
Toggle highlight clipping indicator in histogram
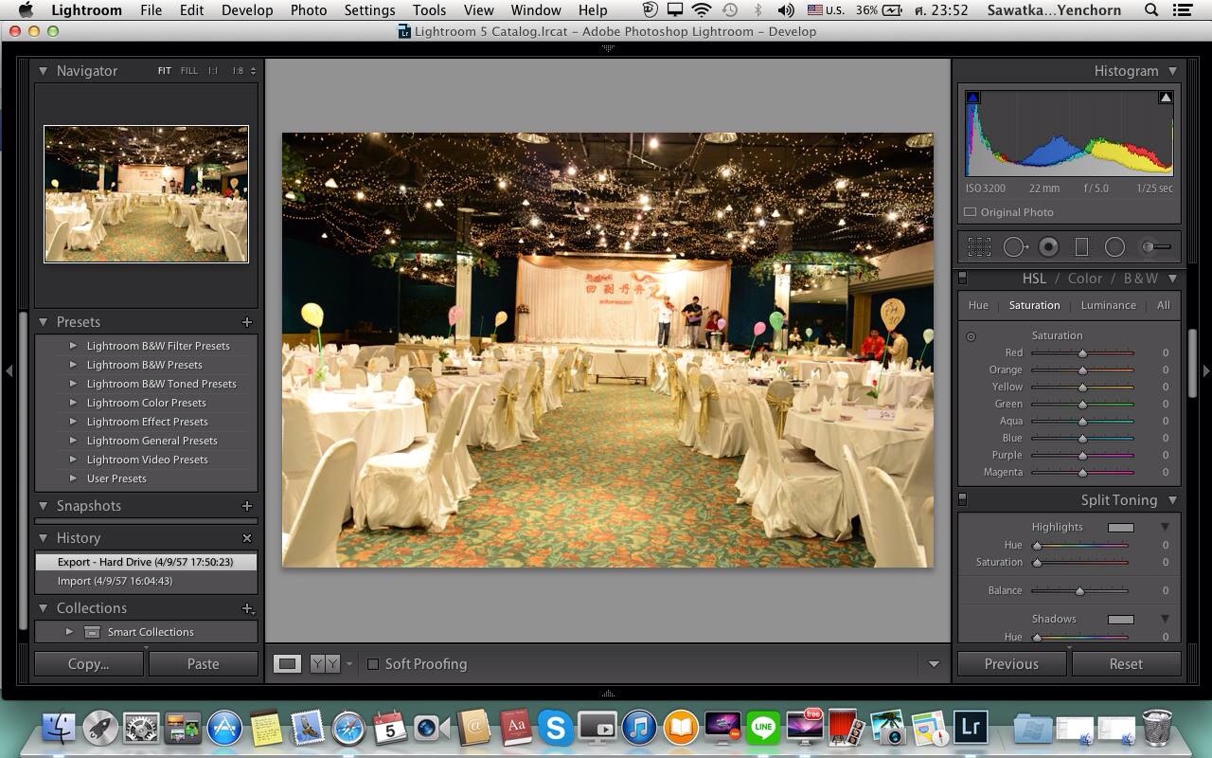(1166, 98)
